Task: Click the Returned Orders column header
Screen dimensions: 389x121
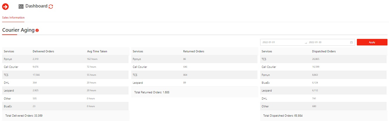Action: [193, 52]
